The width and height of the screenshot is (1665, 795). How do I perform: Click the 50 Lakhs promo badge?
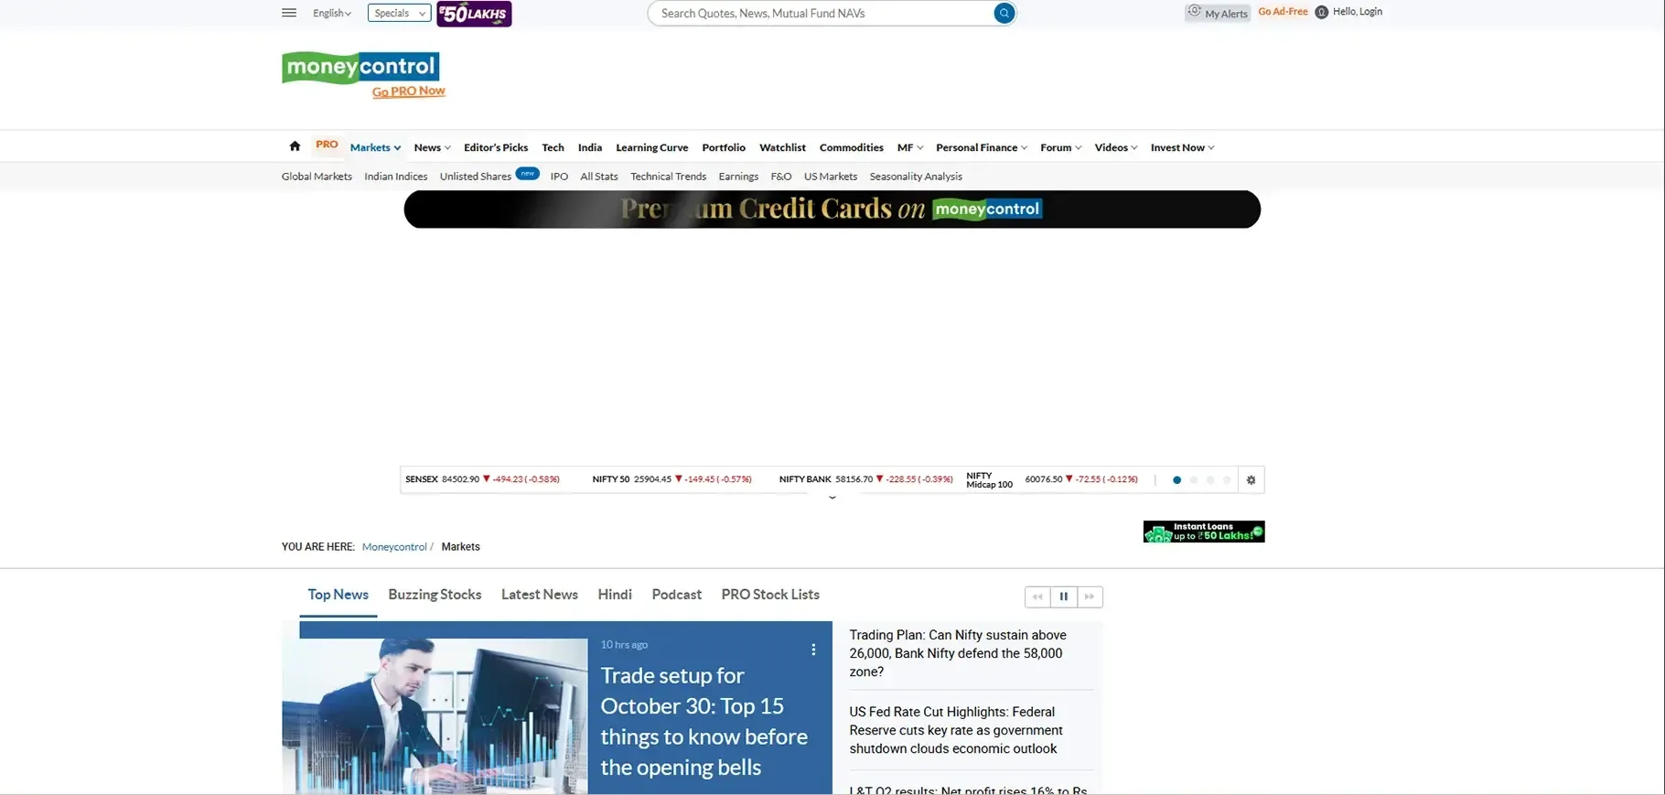click(x=474, y=14)
